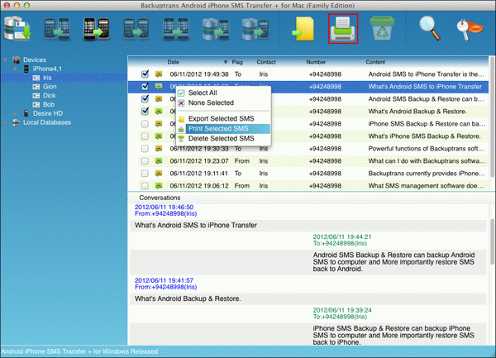
Task: Check the 19:06:12 message checkbox
Action: [x=145, y=186]
